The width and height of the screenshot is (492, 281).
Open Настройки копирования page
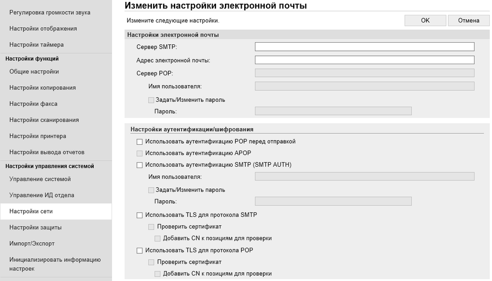[43, 88]
